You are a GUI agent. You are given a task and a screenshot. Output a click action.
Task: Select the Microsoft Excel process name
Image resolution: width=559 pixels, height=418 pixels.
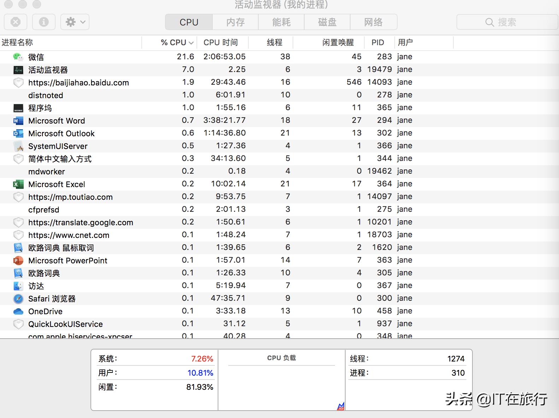tap(57, 184)
